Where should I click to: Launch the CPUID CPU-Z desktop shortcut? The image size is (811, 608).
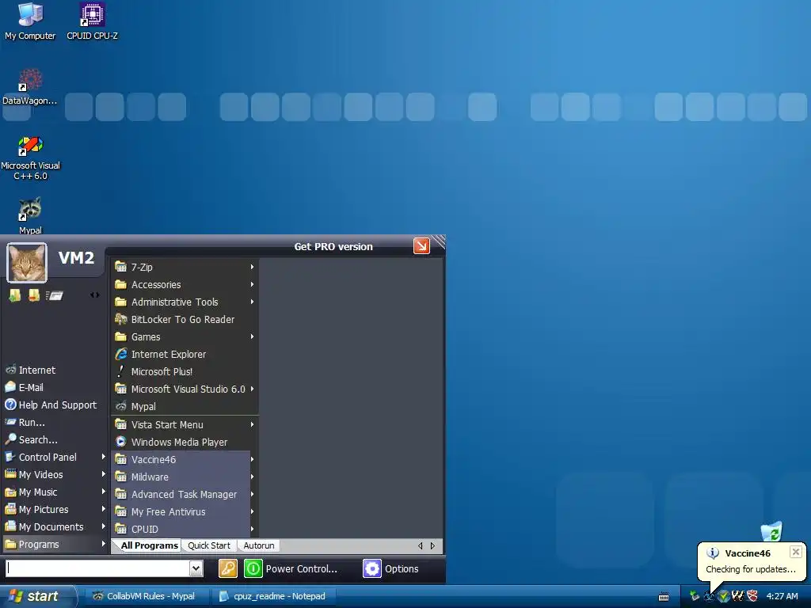pos(92,21)
